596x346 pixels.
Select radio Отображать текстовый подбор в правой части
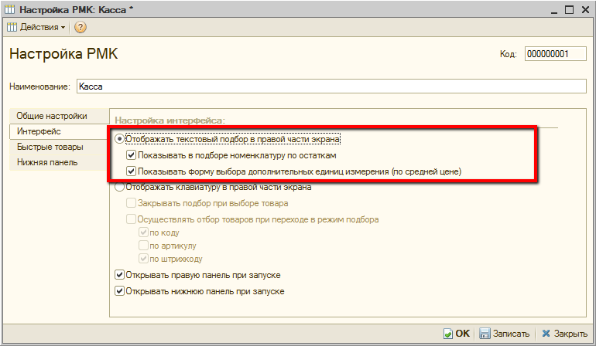(x=119, y=140)
